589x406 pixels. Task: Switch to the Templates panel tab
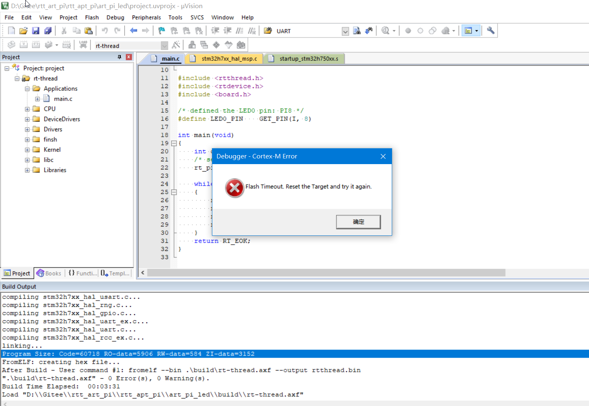115,273
